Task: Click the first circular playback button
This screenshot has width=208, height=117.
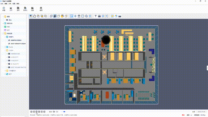Action: 31,112
